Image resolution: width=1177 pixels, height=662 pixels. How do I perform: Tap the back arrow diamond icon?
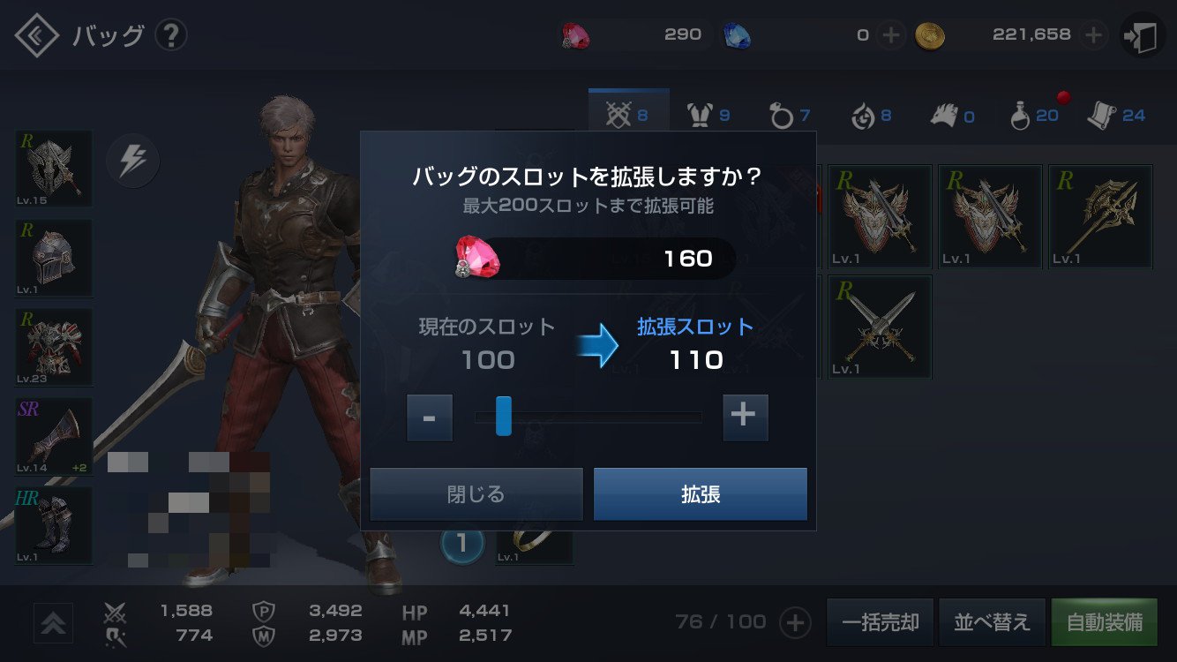[x=37, y=35]
